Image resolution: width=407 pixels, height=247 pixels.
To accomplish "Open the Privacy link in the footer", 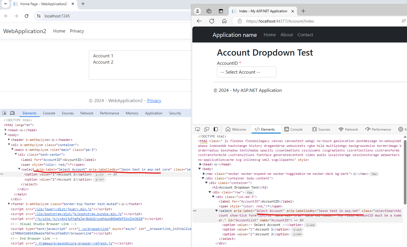I will click(x=154, y=101).
